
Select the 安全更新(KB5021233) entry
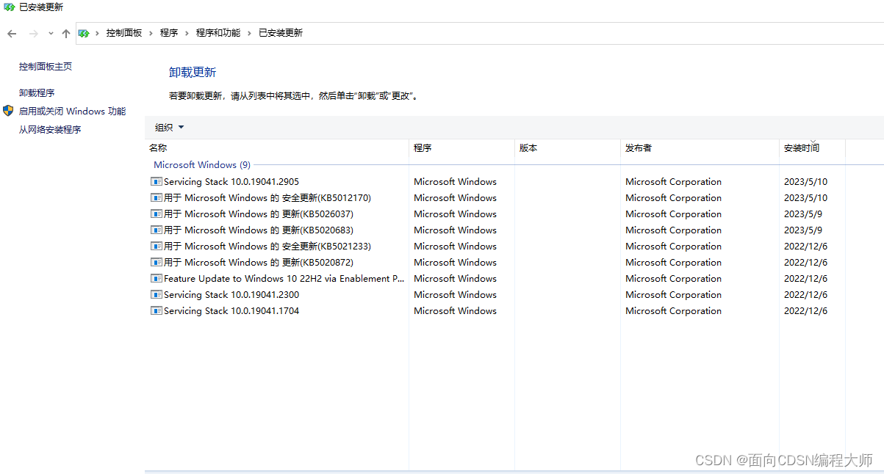(x=267, y=246)
